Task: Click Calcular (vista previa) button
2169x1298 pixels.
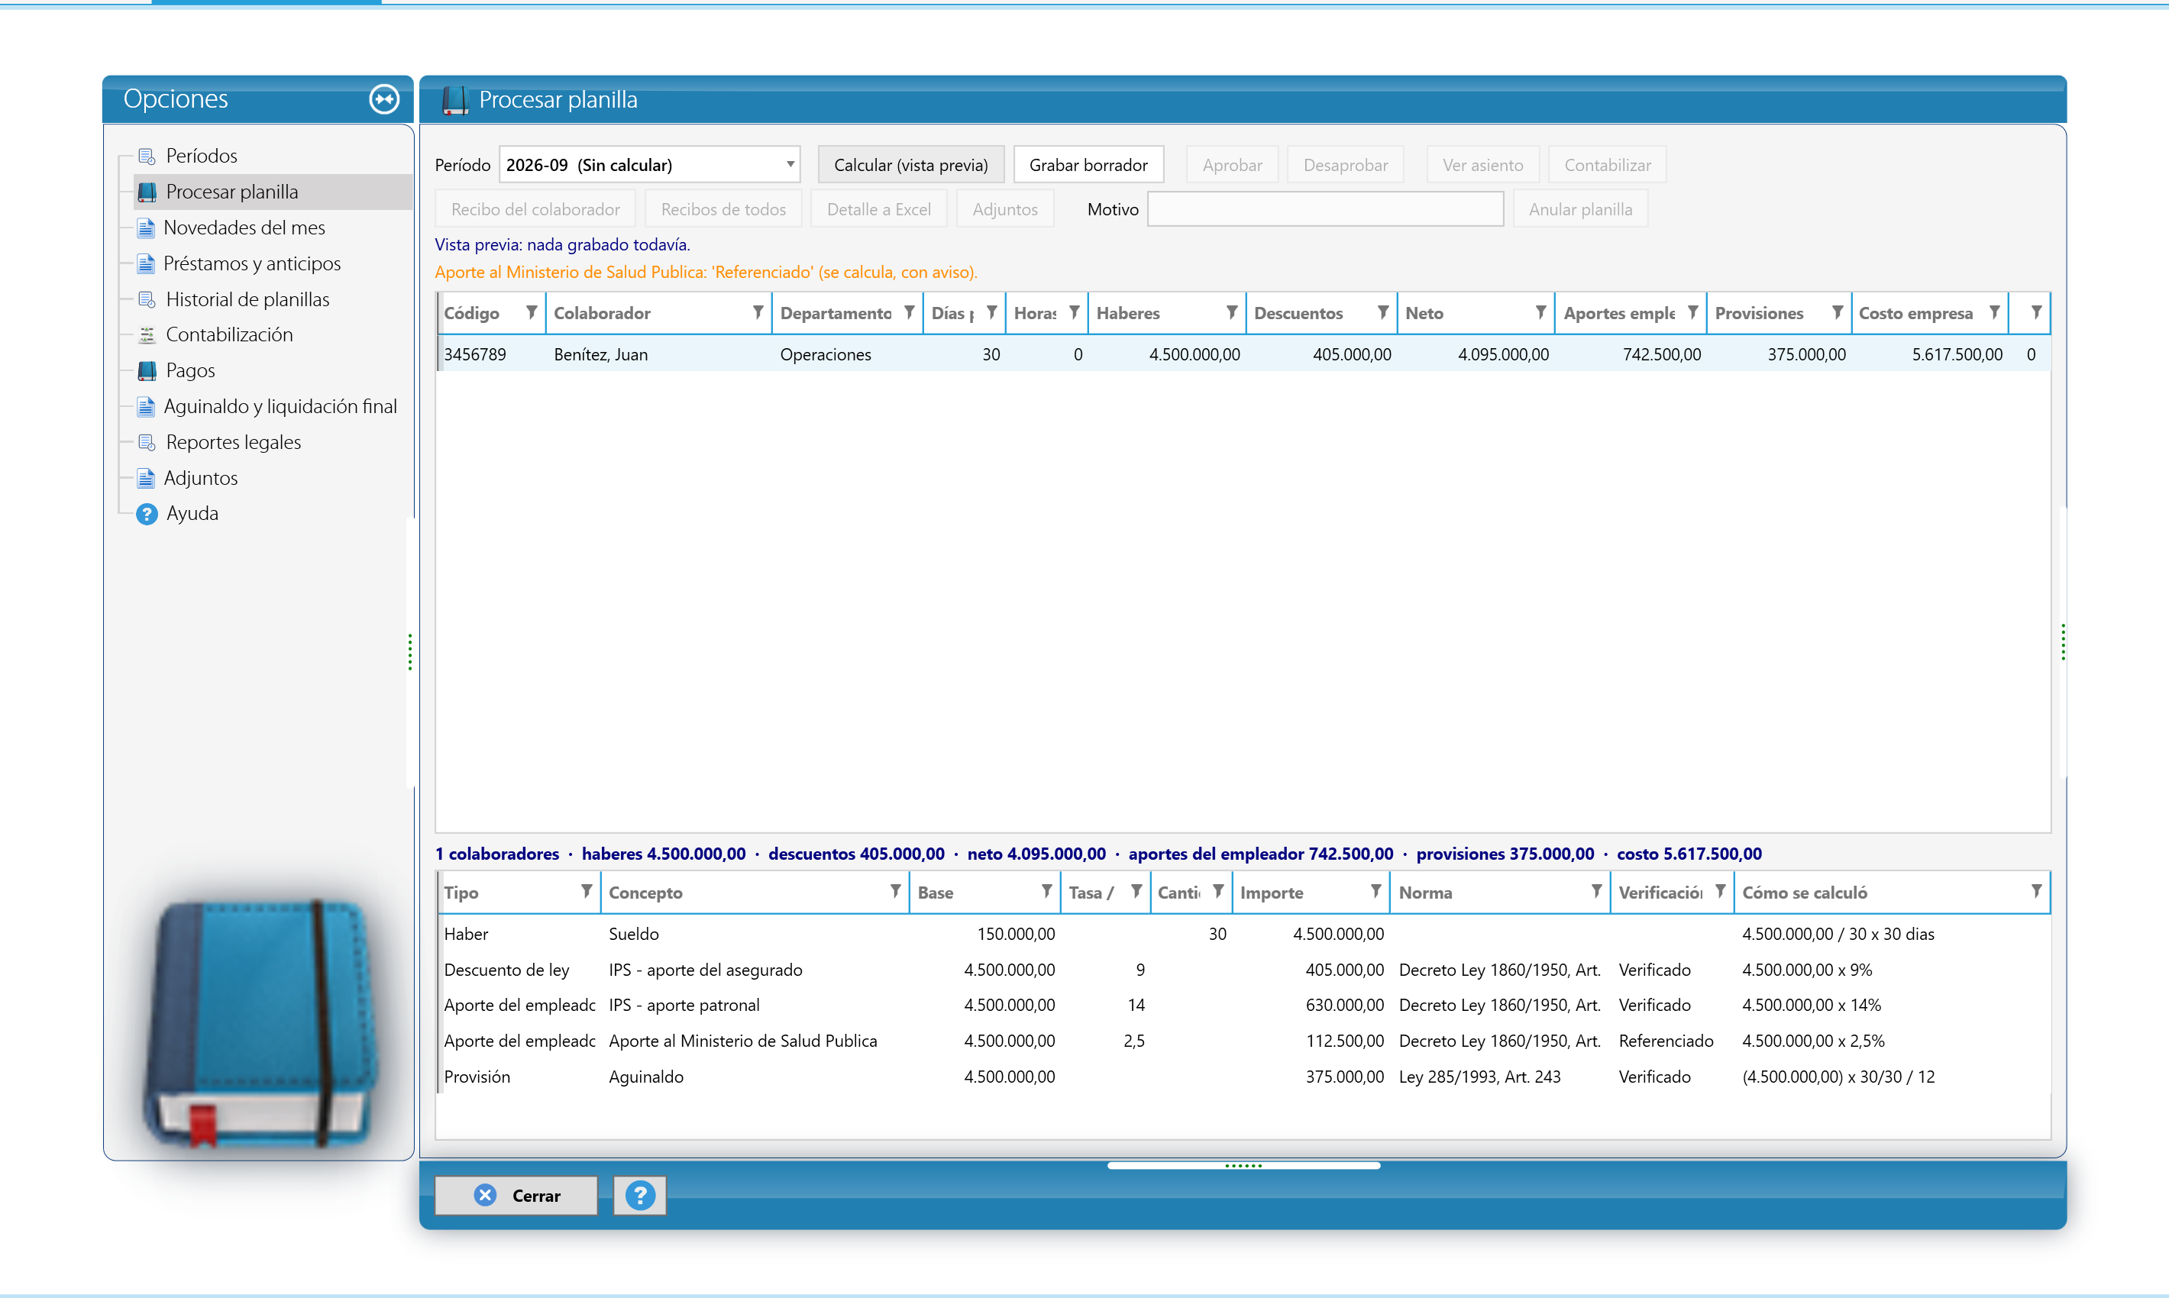Action: coord(911,164)
